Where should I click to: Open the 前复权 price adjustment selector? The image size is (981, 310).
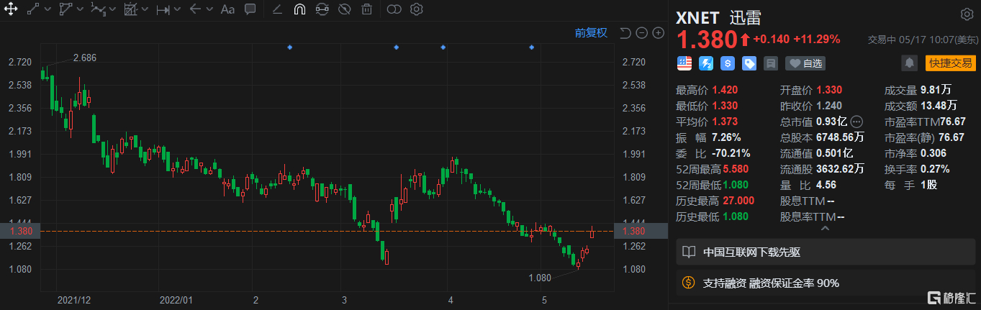coord(590,32)
